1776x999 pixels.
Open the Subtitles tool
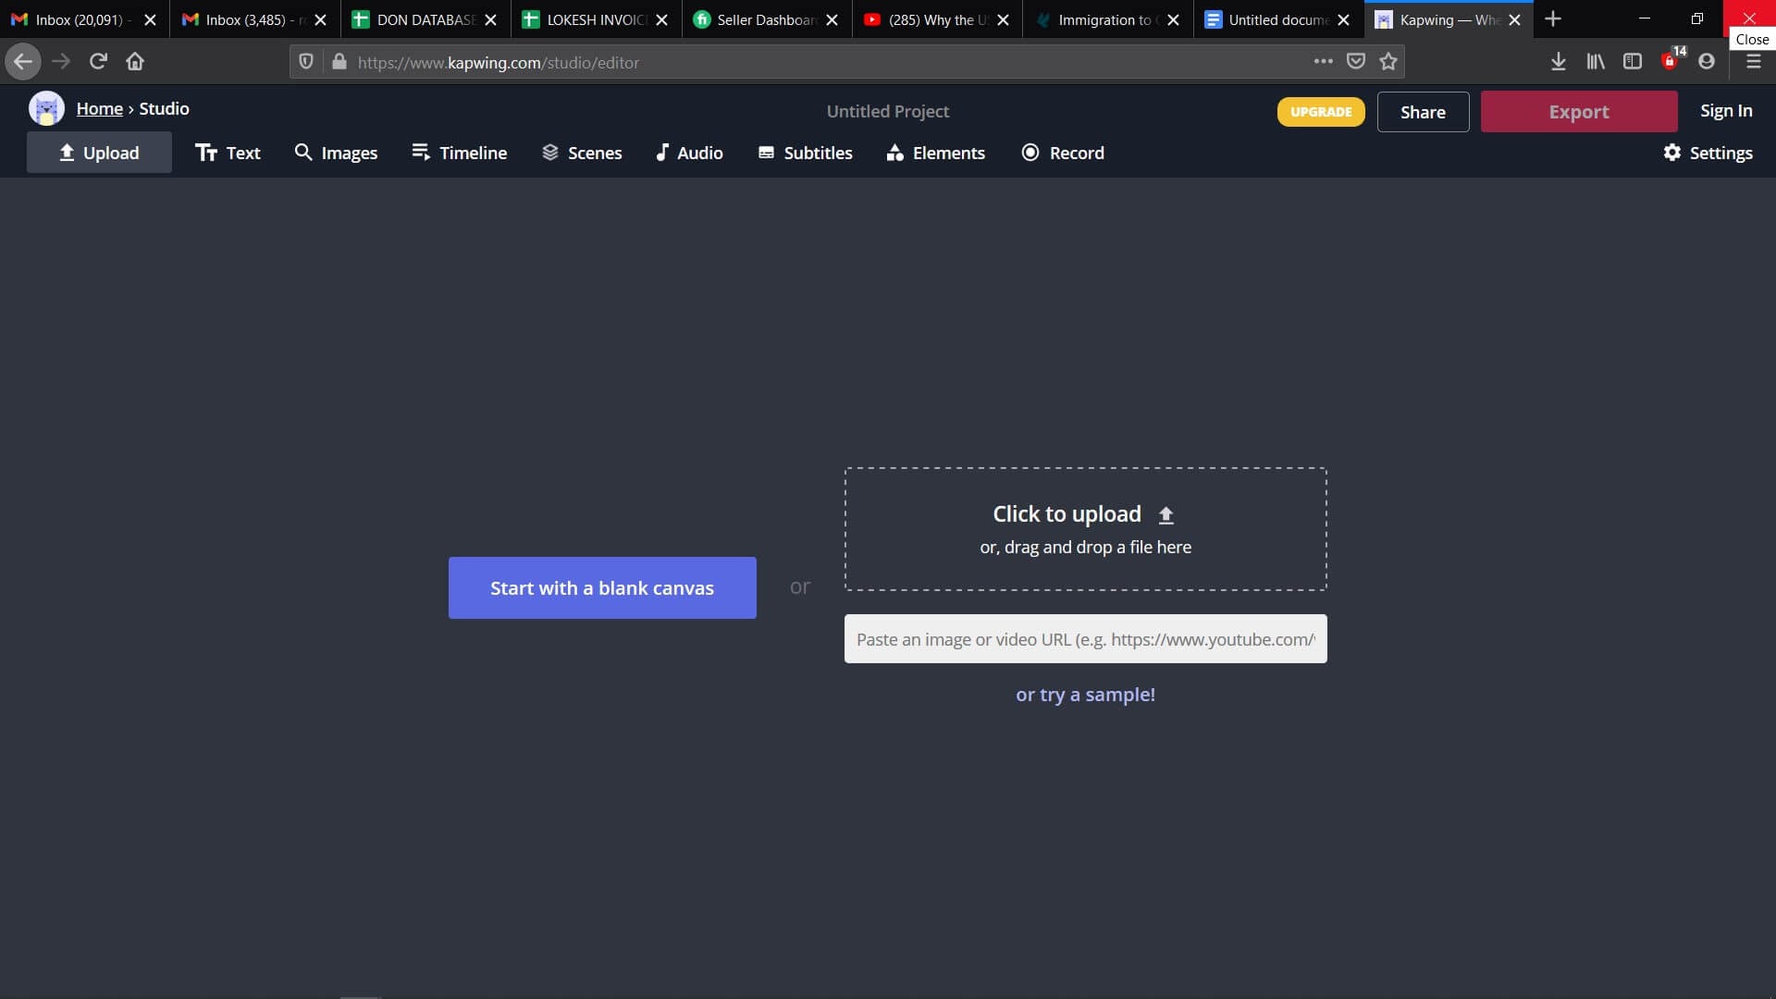click(x=805, y=153)
